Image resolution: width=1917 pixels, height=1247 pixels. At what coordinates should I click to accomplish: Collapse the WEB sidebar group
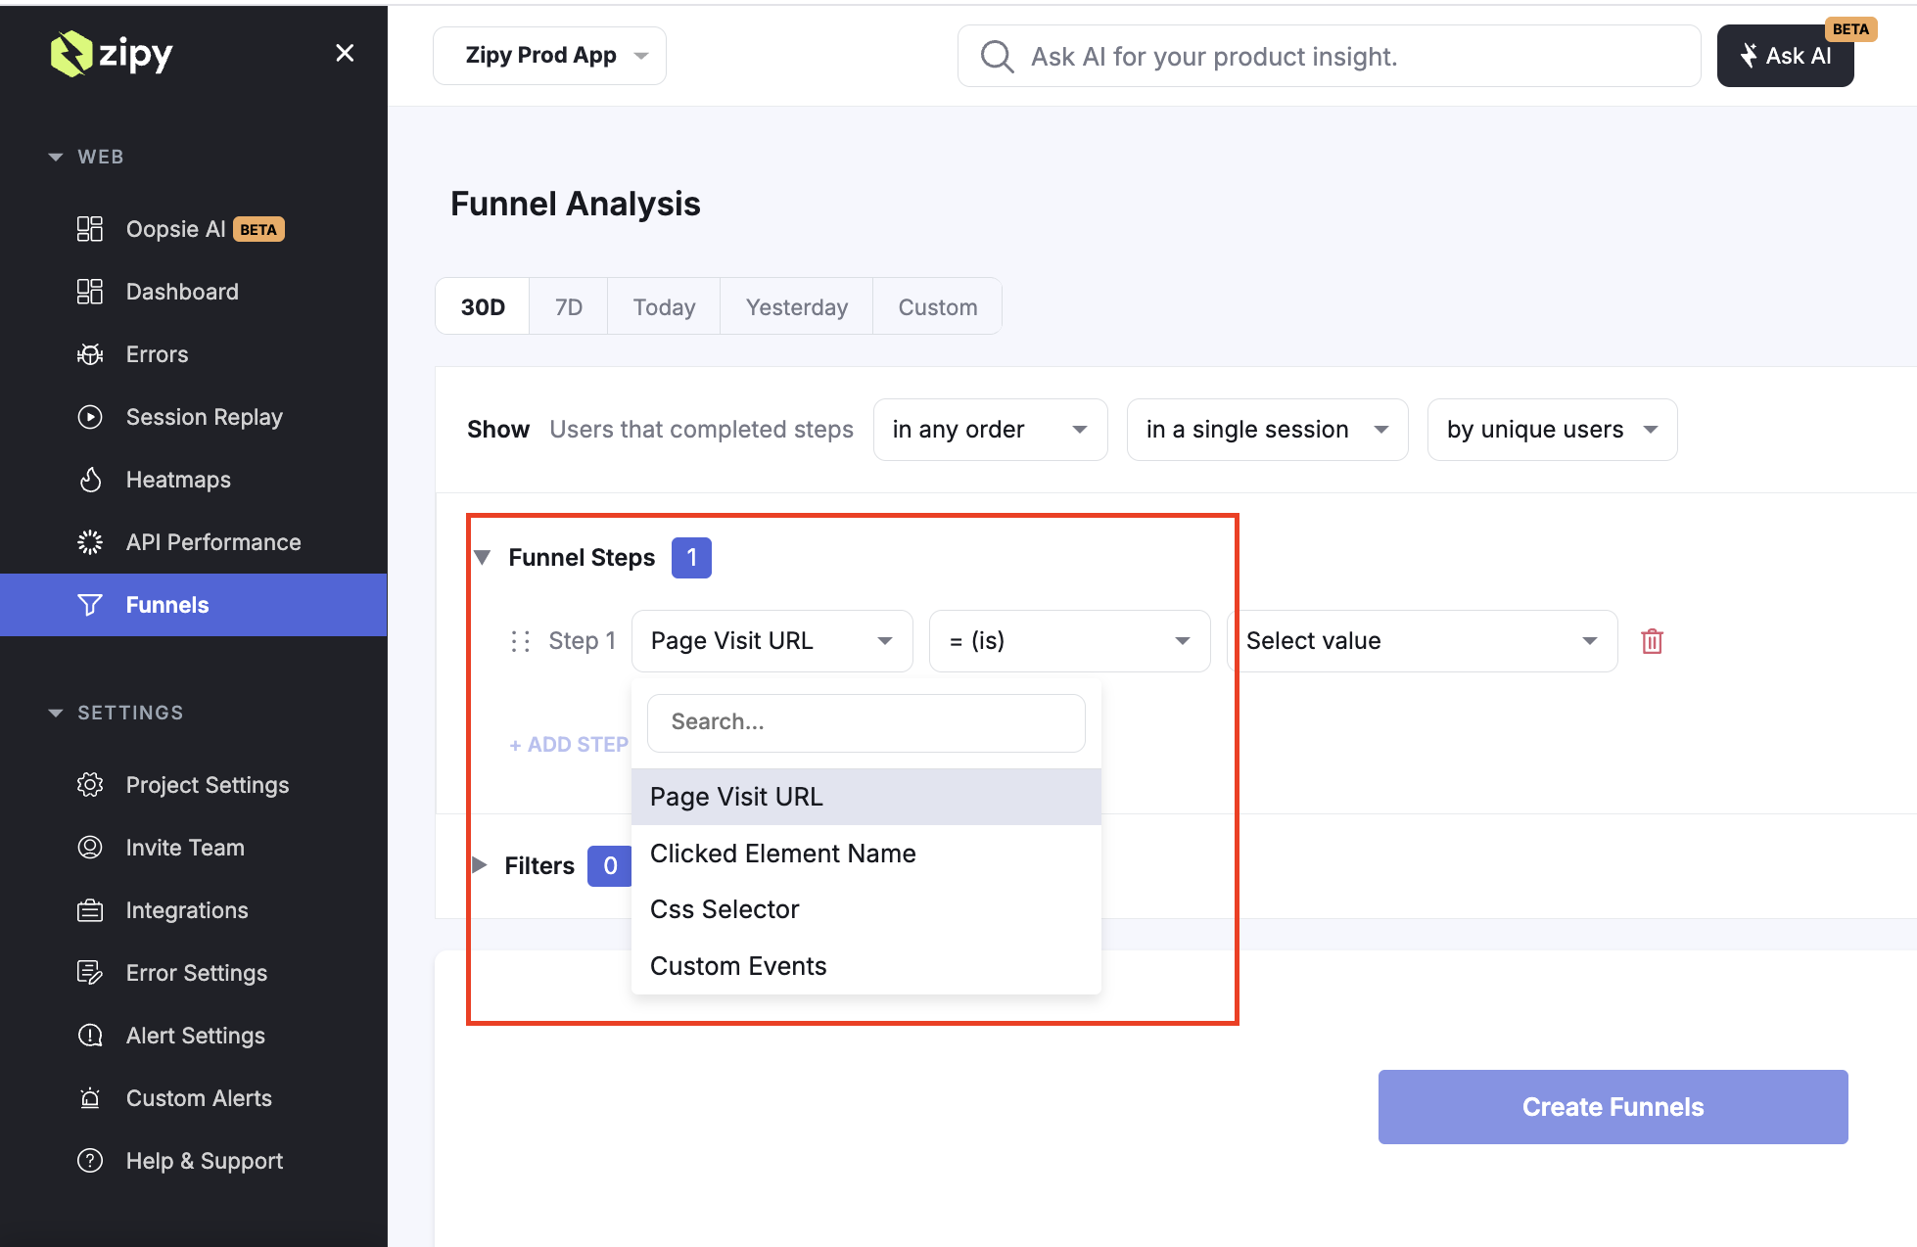pos(56,157)
